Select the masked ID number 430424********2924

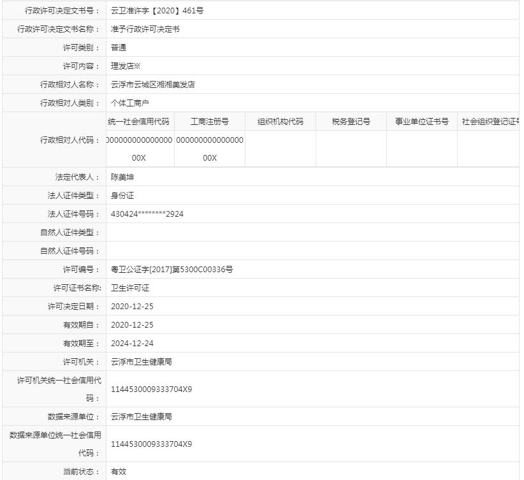coord(147,214)
